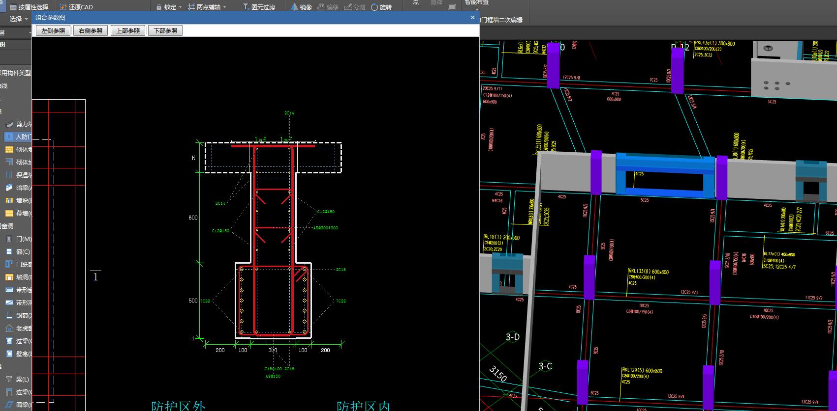
Task: Click the 保温墙 icon
Action: 9,175
